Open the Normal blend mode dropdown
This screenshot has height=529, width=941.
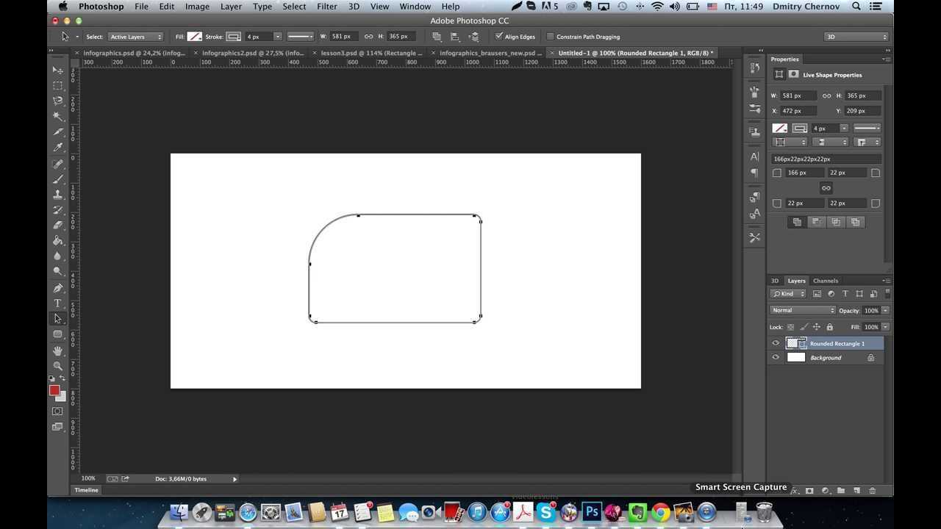[x=803, y=310]
